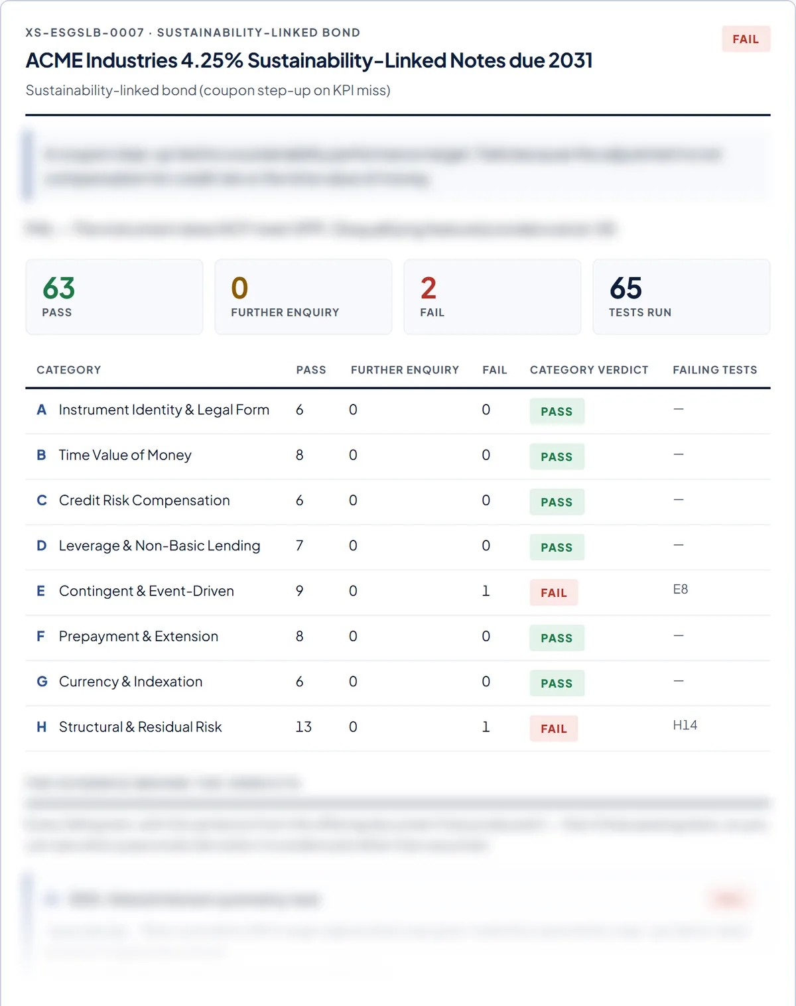Viewport: 796px width, 1006px height.
Task: Open the Credit Risk Compensation row
Action: [398, 502]
